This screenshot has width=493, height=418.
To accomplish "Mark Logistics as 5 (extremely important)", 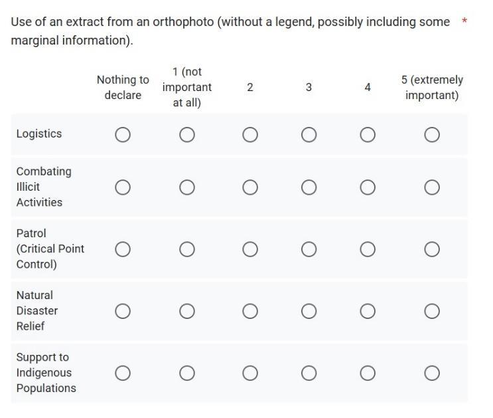I will click(x=432, y=135).
